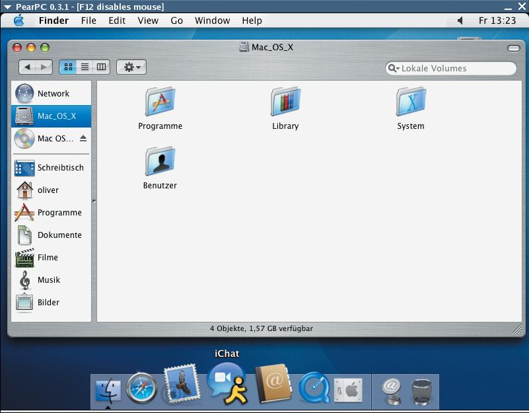Viewport: 529px width, 413px height.
Task: Open the View menu
Action: (x=148, y=20)
